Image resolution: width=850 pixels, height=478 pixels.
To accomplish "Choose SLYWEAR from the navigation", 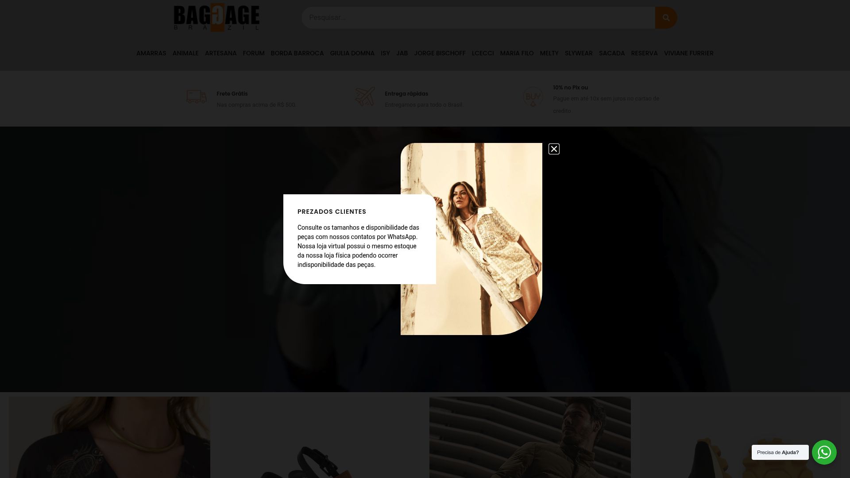I will pos(579,53).
